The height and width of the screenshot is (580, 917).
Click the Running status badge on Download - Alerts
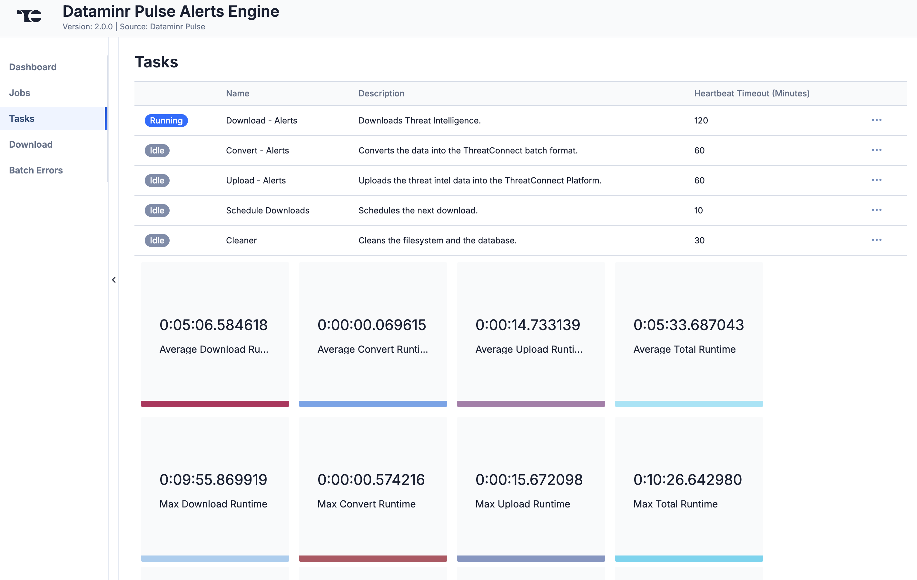tap(166, 120)
